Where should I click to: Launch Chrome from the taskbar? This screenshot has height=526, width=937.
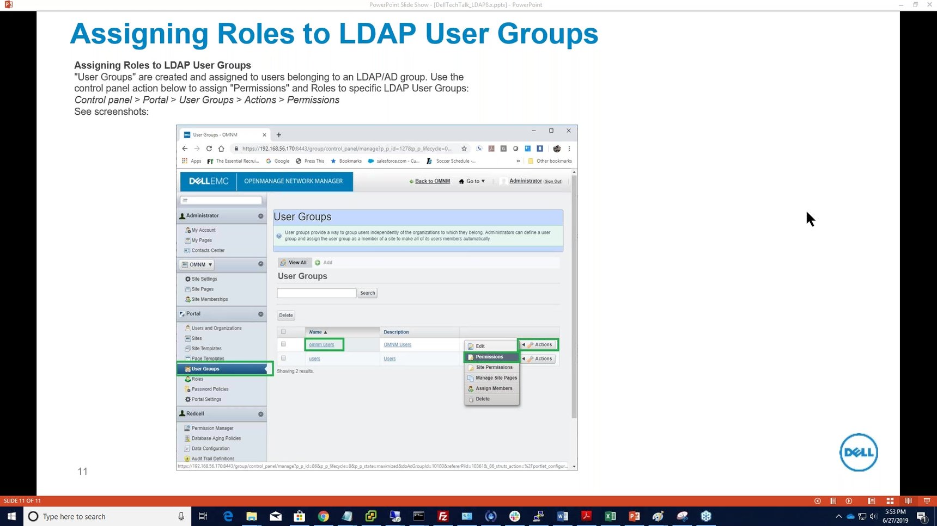click(x=324, y=516)
